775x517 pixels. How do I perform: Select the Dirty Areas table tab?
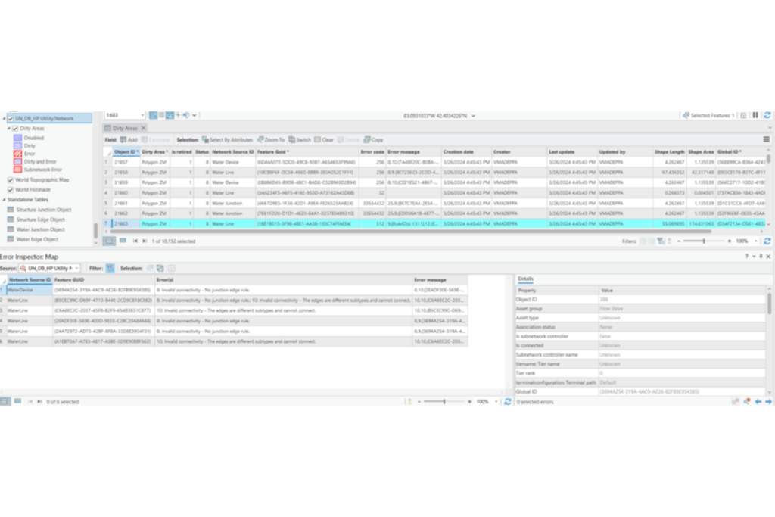click(x=125, y=129)
